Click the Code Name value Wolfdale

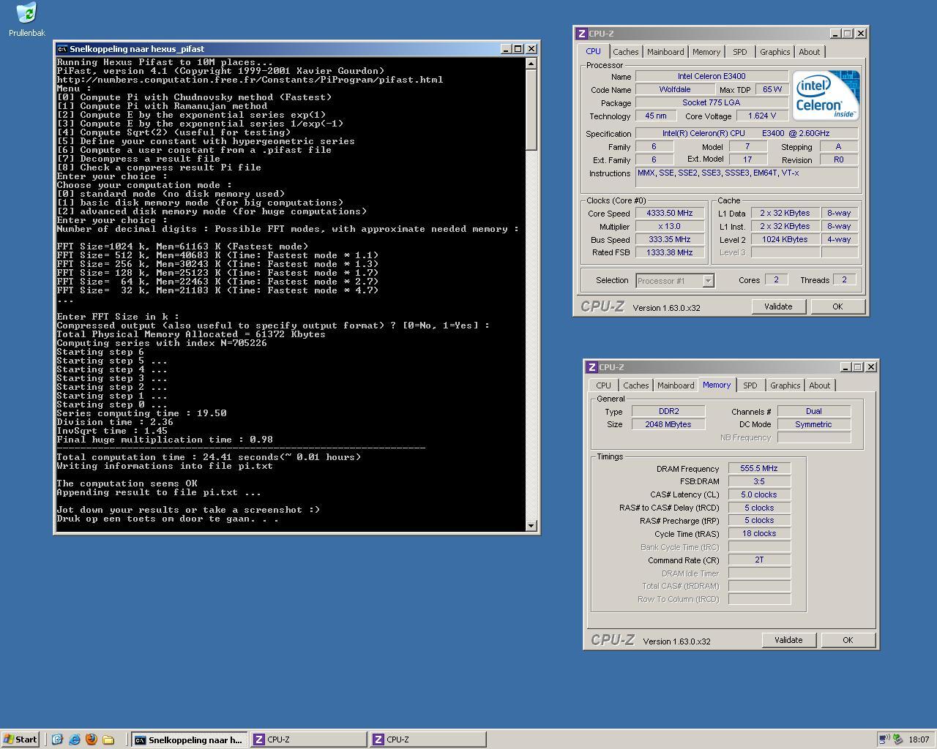pyautogui.click(x=674, y=89)
